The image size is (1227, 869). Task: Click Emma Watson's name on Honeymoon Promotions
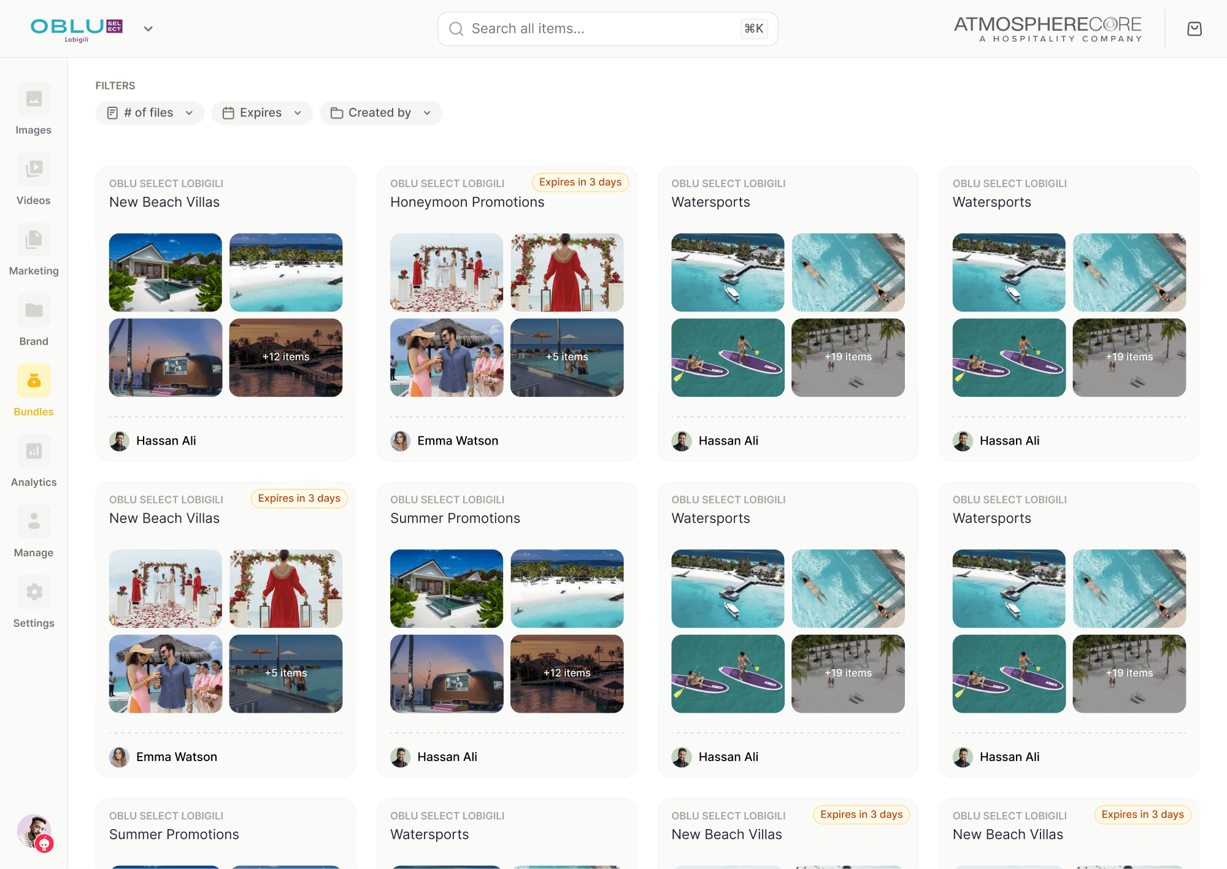(458, 441)
